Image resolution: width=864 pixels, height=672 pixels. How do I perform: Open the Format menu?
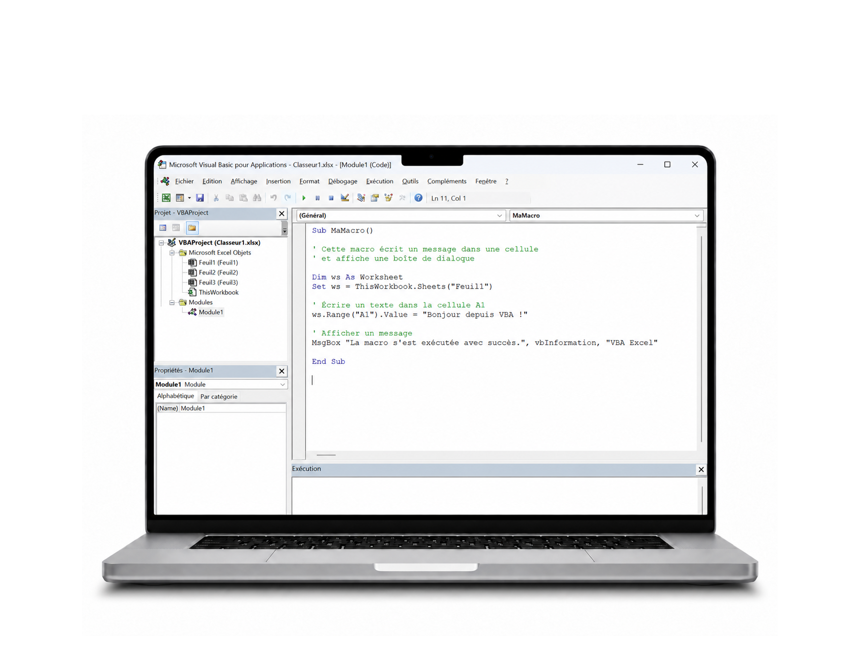pyautogui.click(x=309, y=181)
